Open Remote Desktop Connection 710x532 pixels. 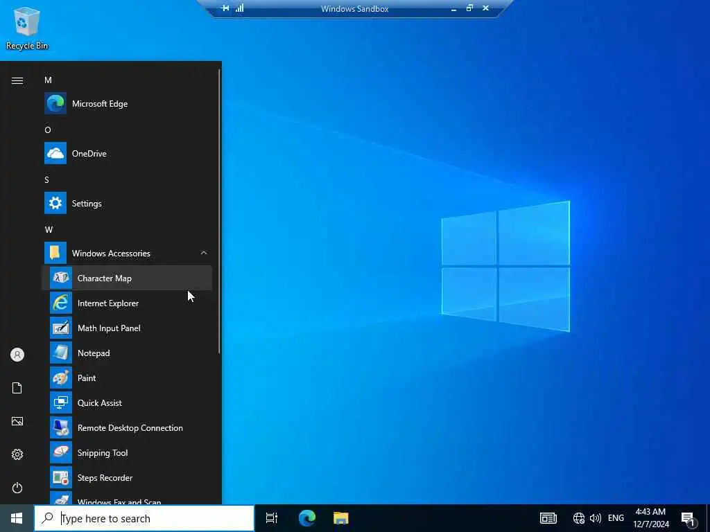pyautogui.click(x=127, y=427)
